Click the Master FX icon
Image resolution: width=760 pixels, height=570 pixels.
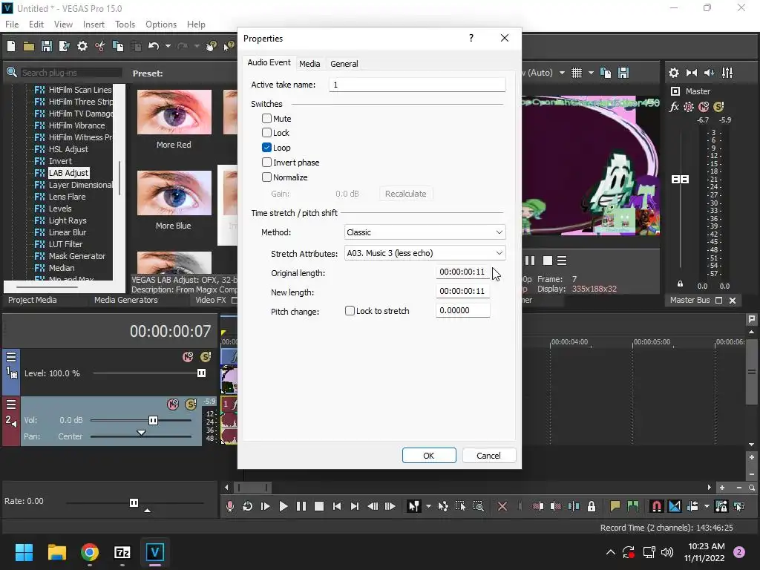click(674, 107)
